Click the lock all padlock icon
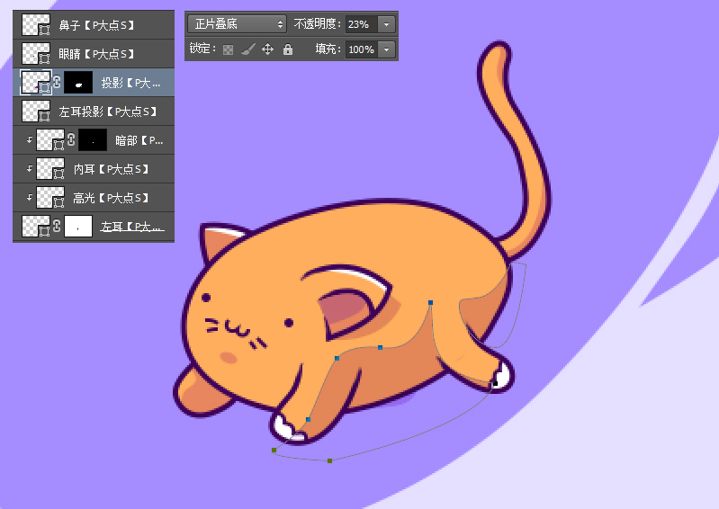Screen dimensions: 719x509 (288, 49)
